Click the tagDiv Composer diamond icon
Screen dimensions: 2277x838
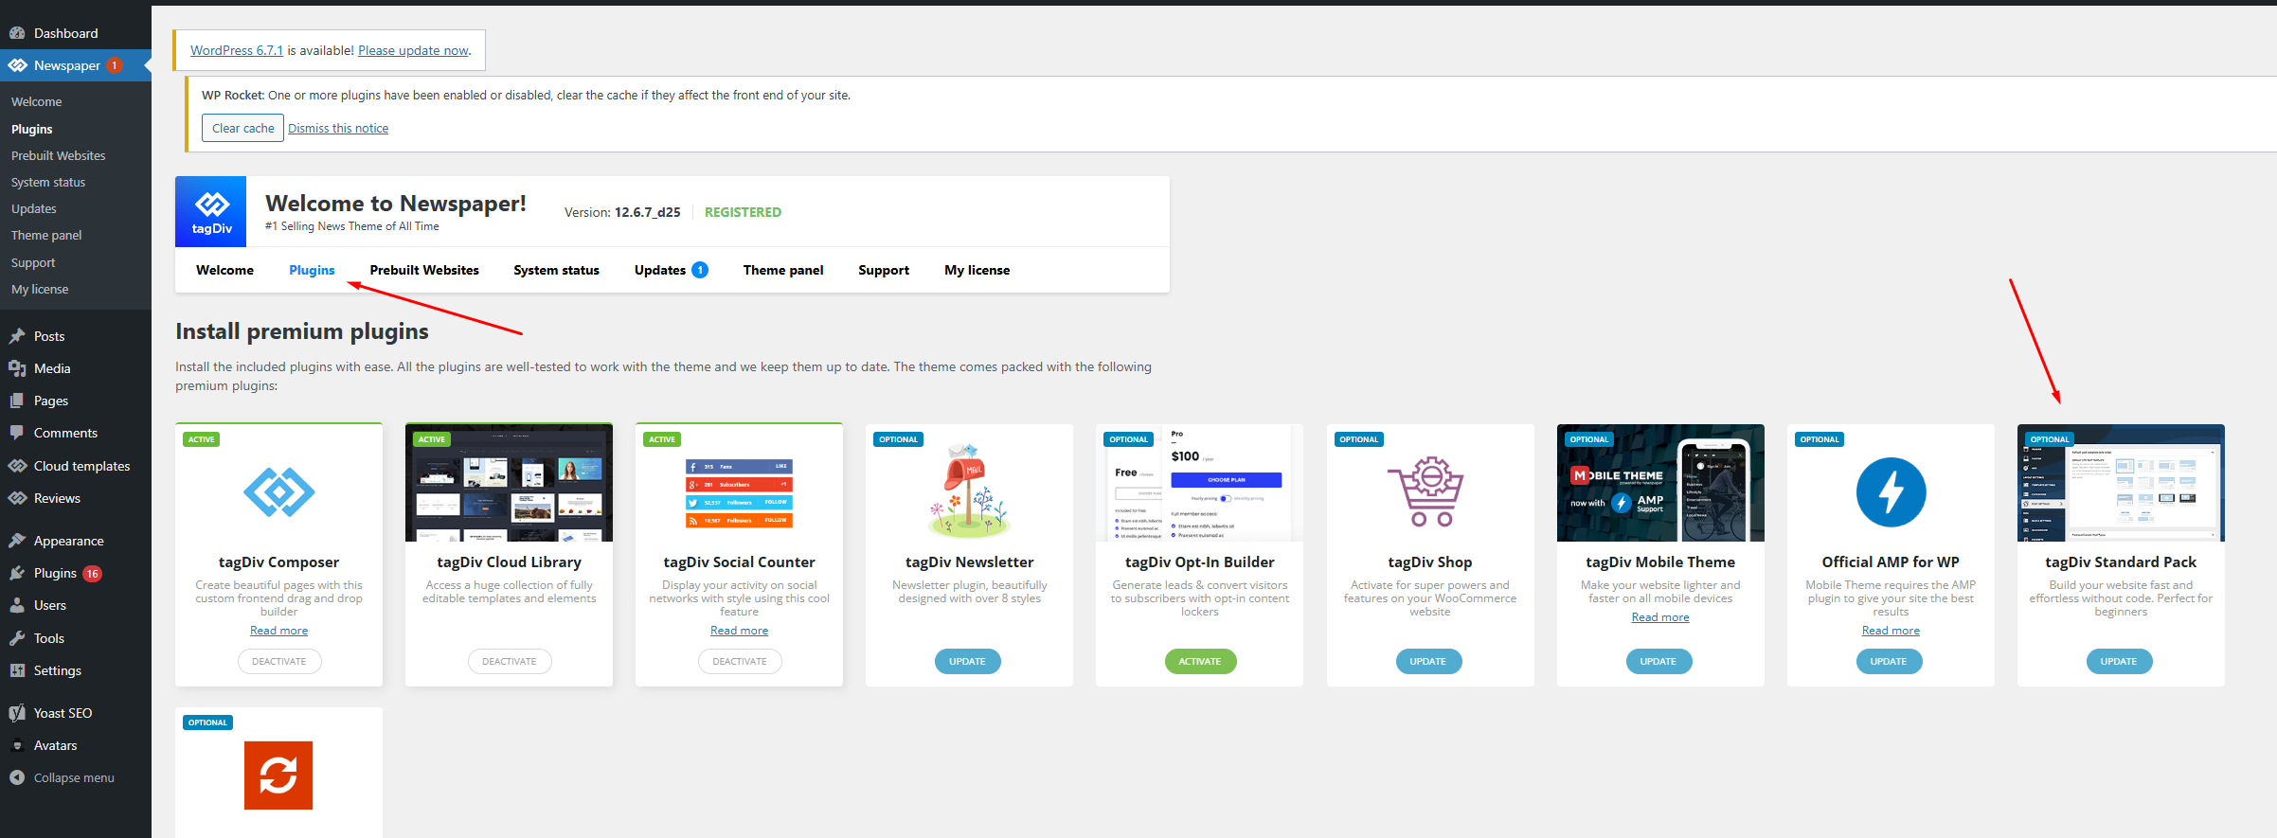point(278,491)
